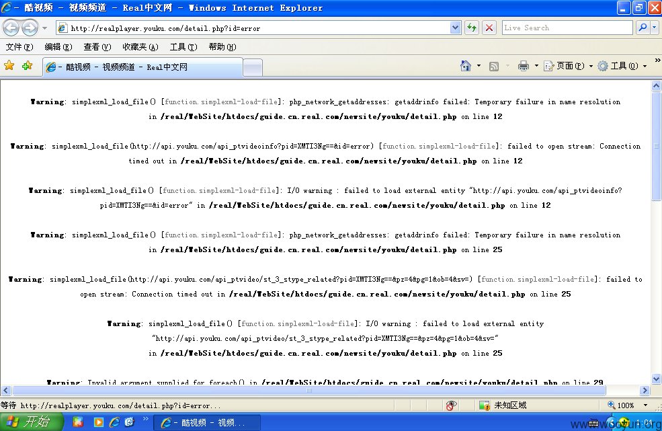Click the 未知区域 zone text
The width and height of the screenshot is (662, 431).
510,405
